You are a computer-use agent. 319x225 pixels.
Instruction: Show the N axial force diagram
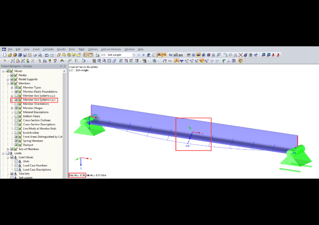[x=181, y=61]
